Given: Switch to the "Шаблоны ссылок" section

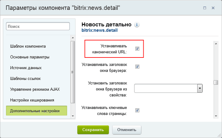Looking at the screenshot, I should pos(25,79).
